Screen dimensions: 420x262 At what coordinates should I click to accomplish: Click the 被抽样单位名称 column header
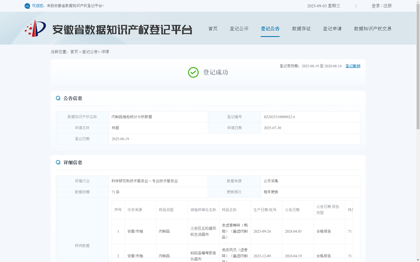(203, 210)
